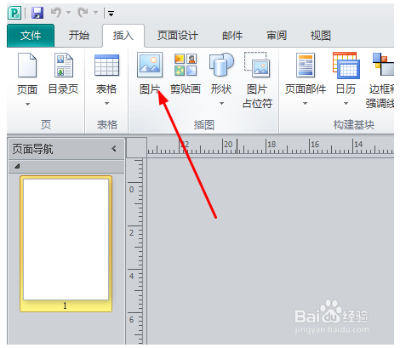Image resolution: width=400 pixels, height=348 pixels.
Task: Expand the 页面部件 dropdown arrow
Action: [x=305, y=104]
